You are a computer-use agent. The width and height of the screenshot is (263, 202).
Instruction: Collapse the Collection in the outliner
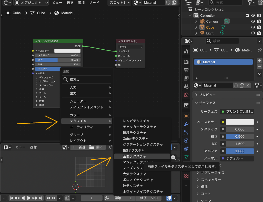pyautogui.click(x=190, y=15)
